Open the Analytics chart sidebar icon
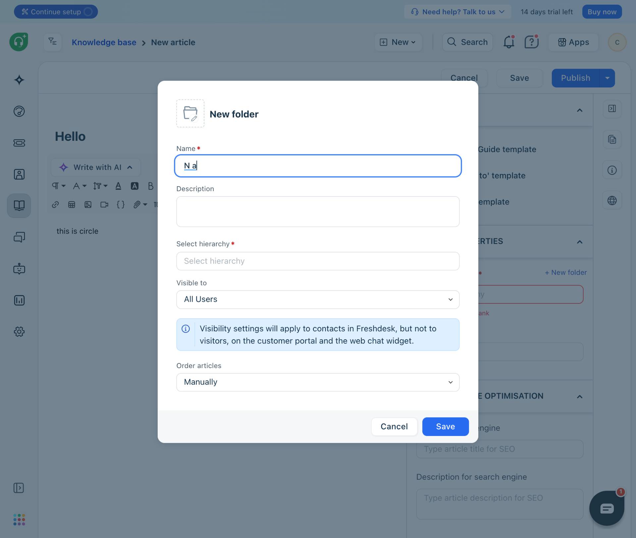This screenshot has width=636, height=538. (19, 300)
